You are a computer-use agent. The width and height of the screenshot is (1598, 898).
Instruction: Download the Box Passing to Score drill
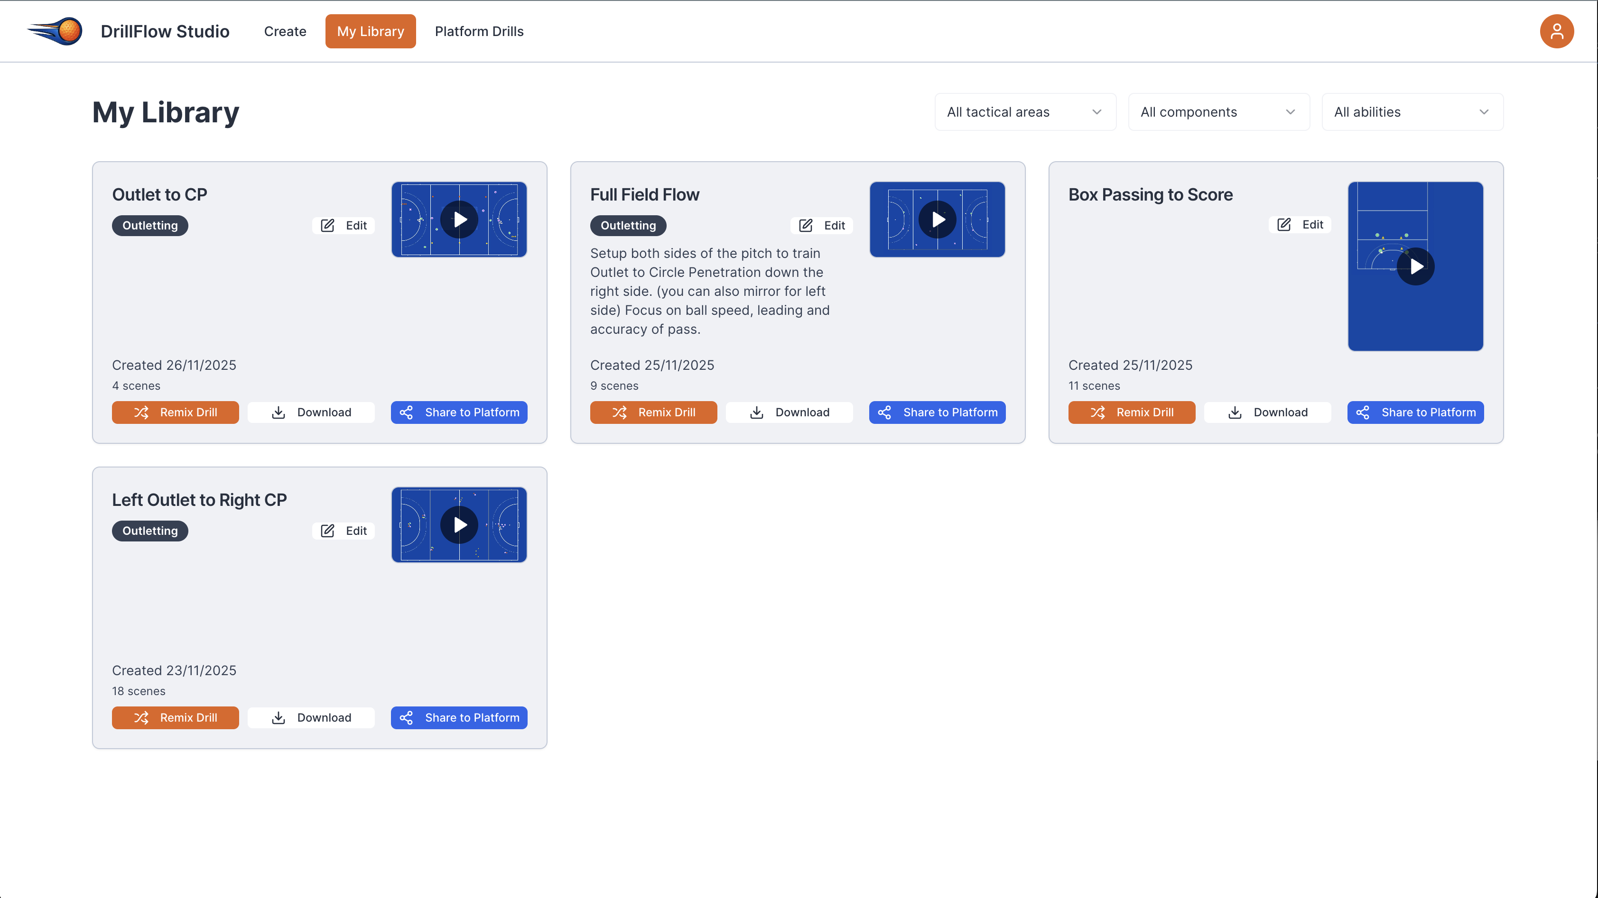point(1267,412)
